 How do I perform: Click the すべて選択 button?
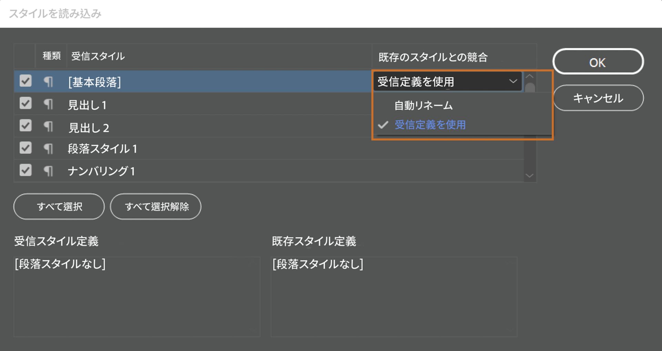click(x=58, y=206)
